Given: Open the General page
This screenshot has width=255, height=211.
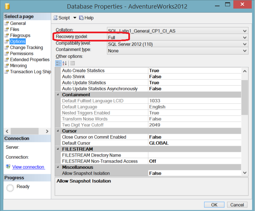Looking at the screenshot, I should point(18,23).
